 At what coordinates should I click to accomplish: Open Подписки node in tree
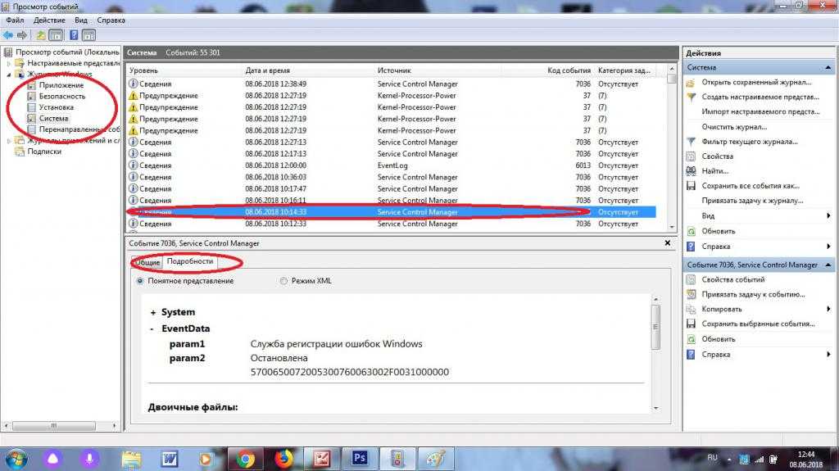(44, 152)
